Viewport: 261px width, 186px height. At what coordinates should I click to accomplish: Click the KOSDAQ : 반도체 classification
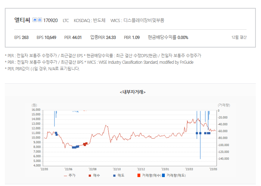[90, 20]
